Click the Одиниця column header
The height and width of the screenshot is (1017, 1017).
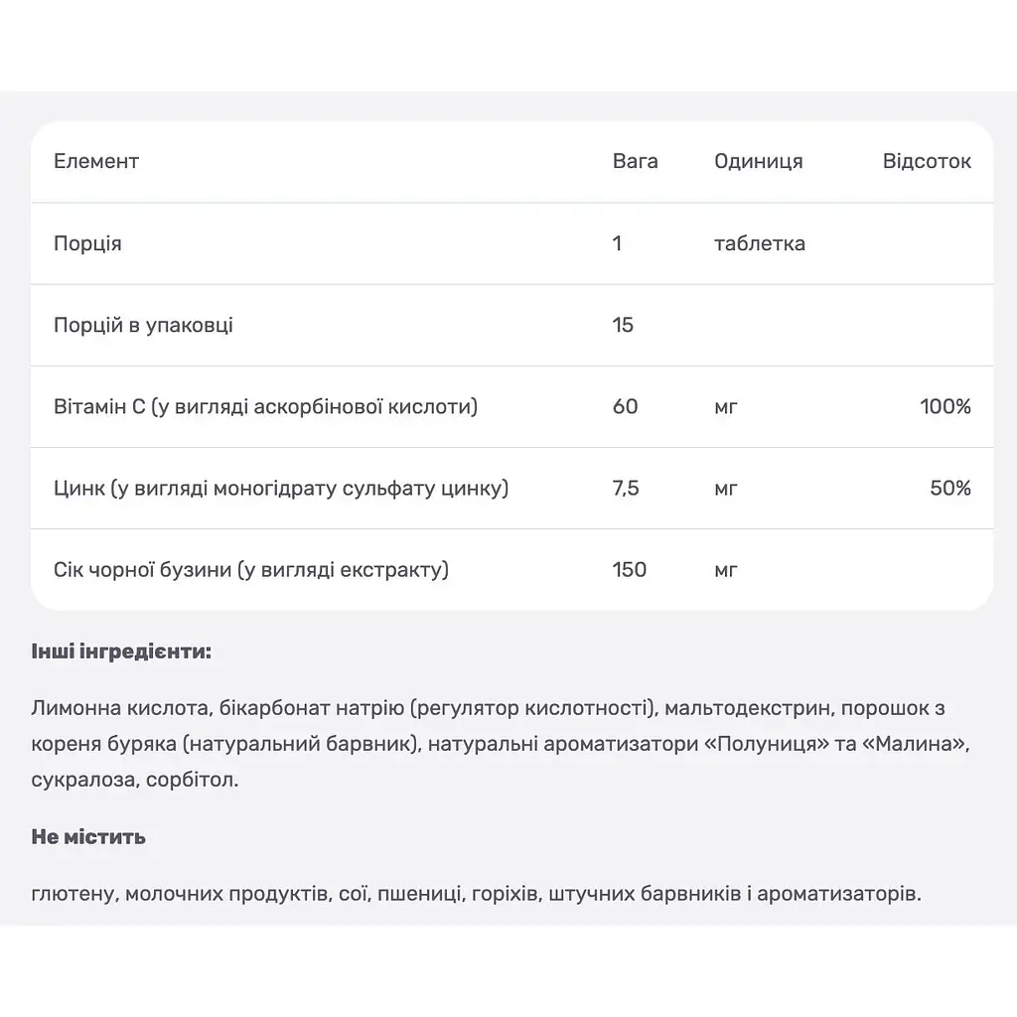point(758,161)
